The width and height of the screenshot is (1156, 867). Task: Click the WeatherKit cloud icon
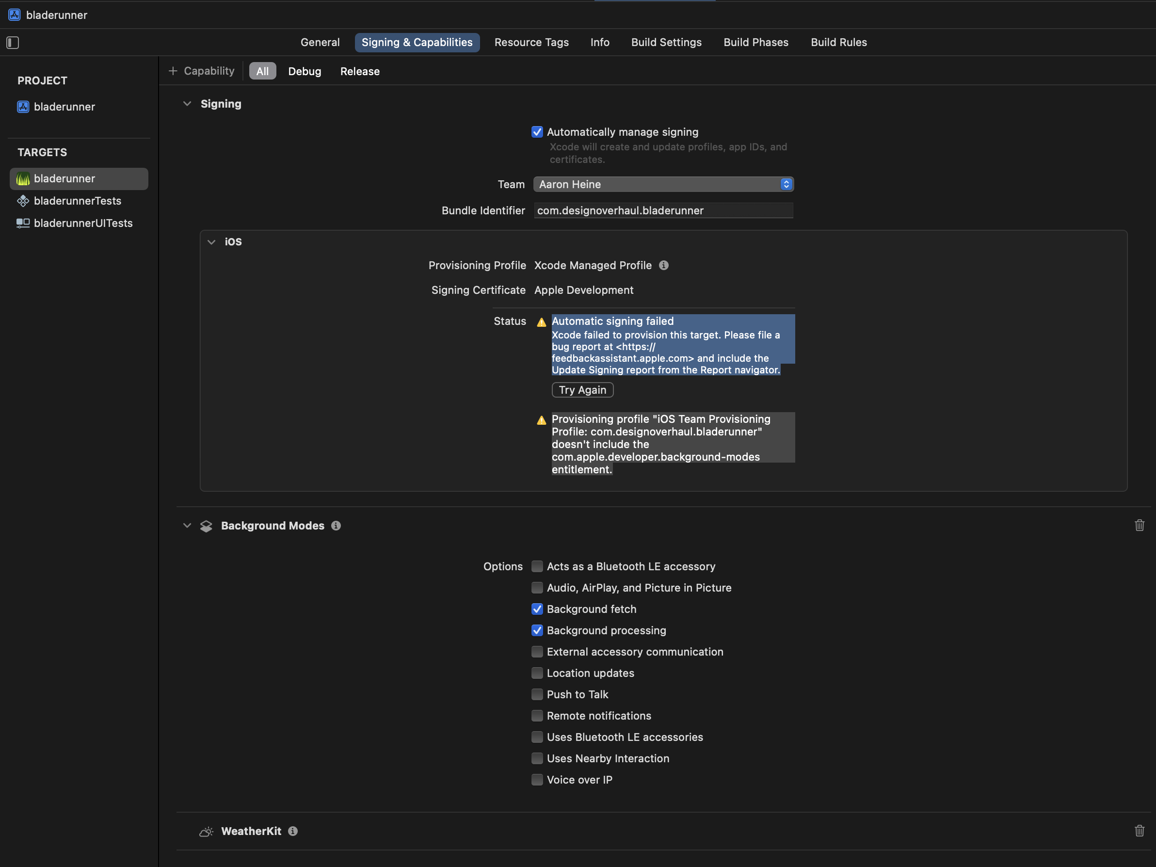tap(207, 832)
